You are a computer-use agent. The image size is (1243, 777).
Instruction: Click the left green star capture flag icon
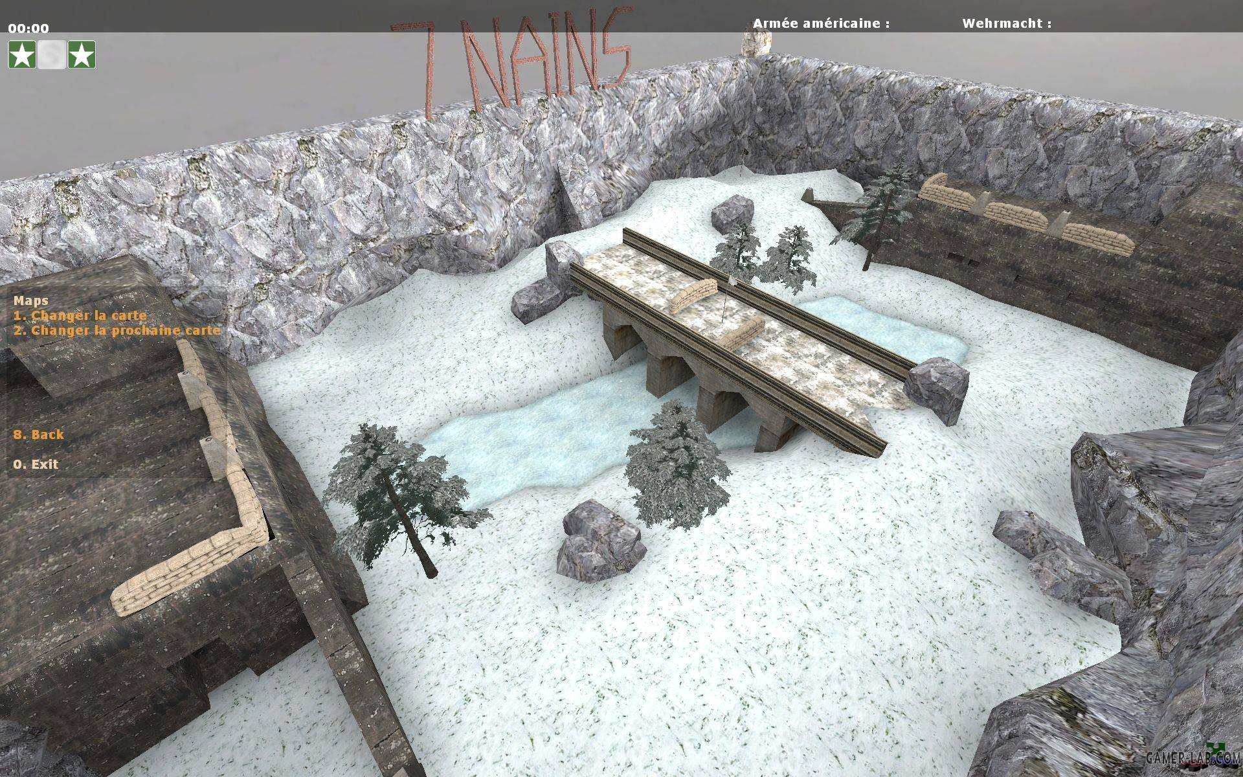(x=22, y=54)
